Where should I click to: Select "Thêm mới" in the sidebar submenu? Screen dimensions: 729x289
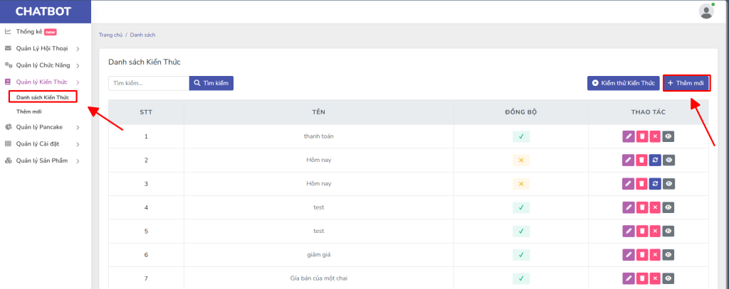point(29,111)
